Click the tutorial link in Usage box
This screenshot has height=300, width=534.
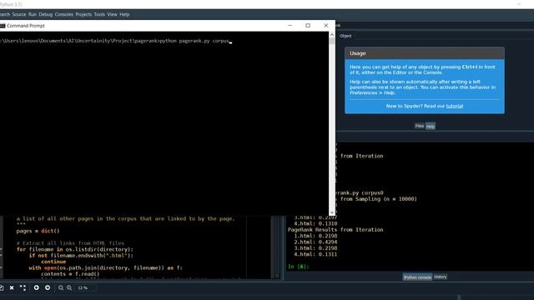point(454,106)
